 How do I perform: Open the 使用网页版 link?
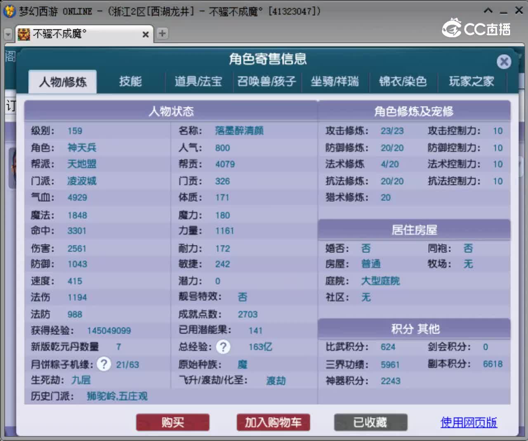tap(469, 422)
